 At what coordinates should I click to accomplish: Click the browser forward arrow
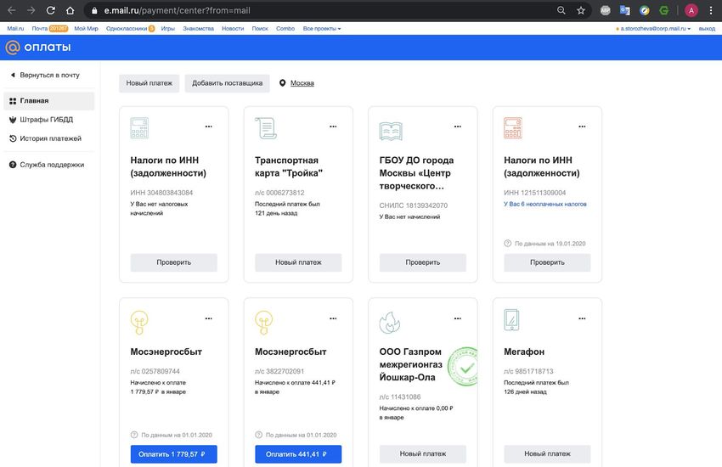31,10
